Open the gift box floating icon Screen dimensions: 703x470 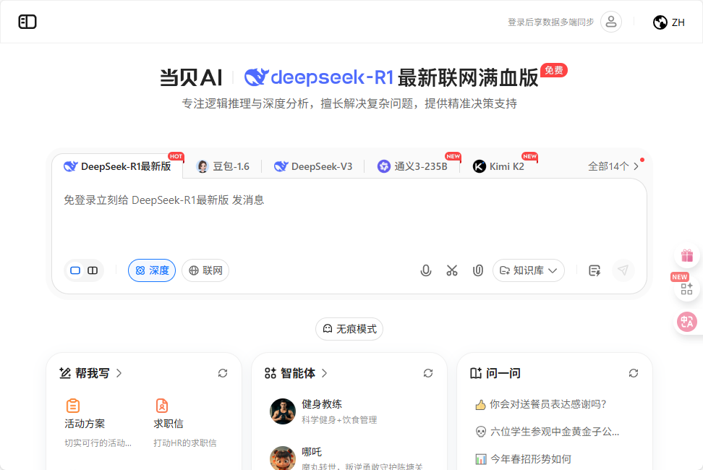coord(687,255)
